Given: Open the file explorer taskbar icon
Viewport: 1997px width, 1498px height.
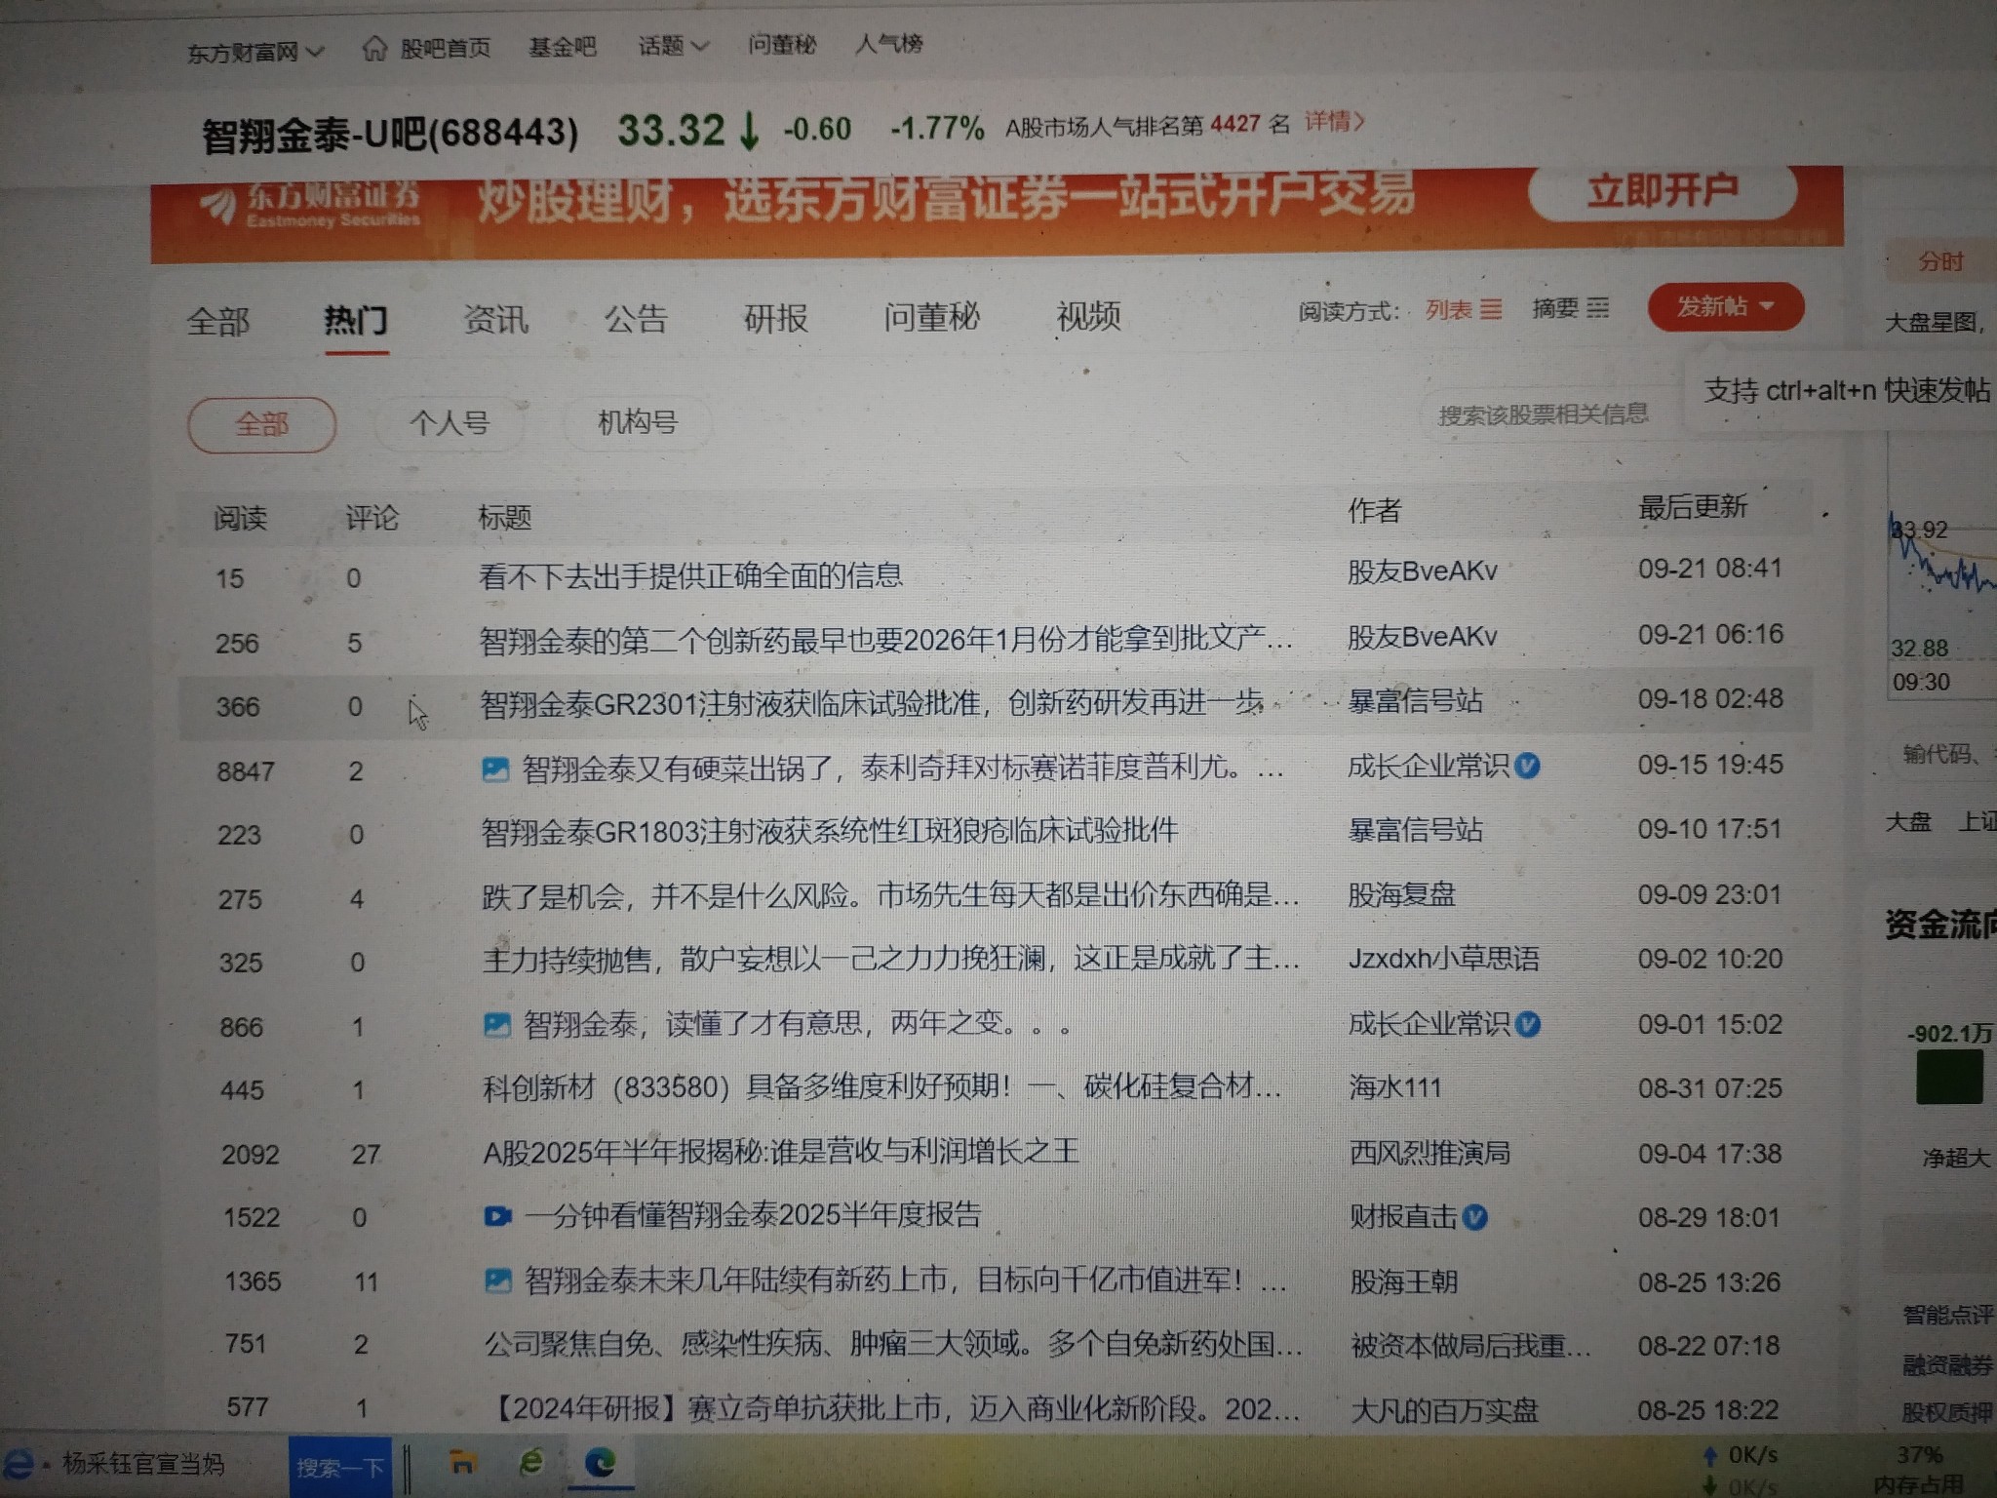Looking at the screenshot, I should [462, 1462].
